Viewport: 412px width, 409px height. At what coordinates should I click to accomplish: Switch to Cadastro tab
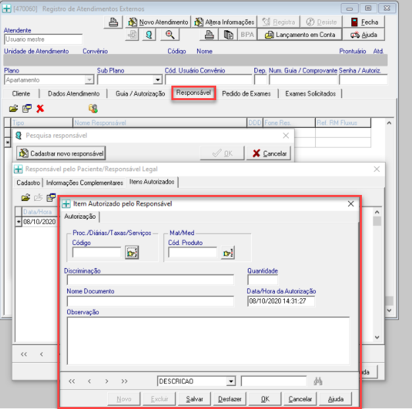coord(28,182)
